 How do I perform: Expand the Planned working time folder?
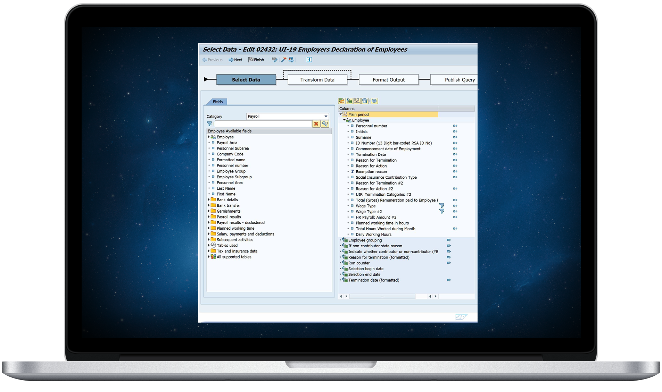coord(209,228)
